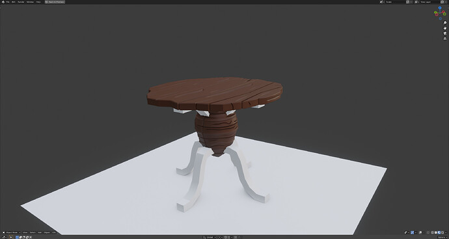
Task: Open the viewport View menu
Action: coord(25,232)
